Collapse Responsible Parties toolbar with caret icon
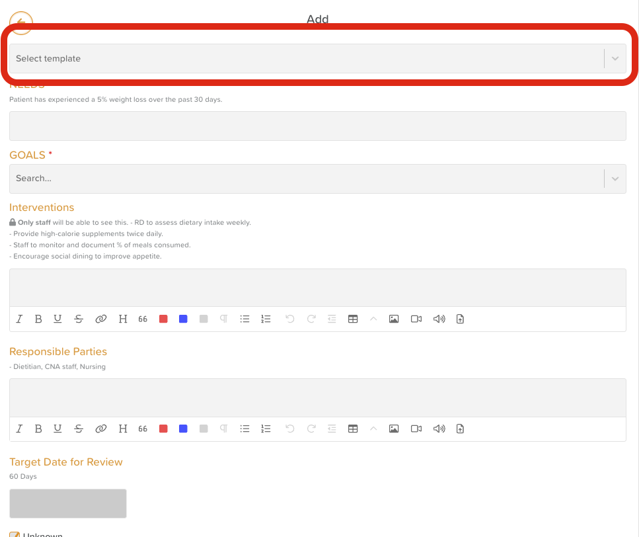 click(x=373, y=429)
